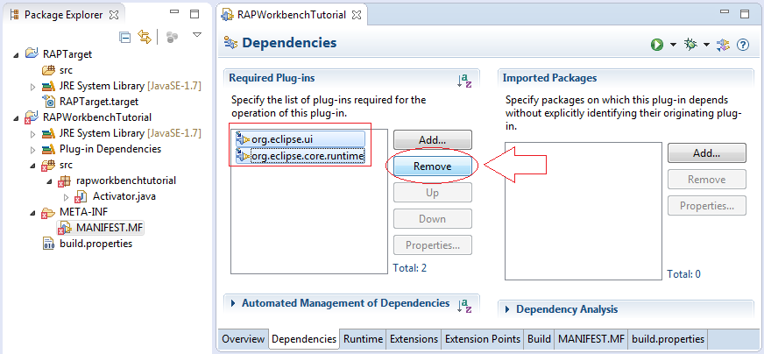Click the Remove button for Required Plug-ins
This screenshot has width=764, height=354.
coord(433,166)
